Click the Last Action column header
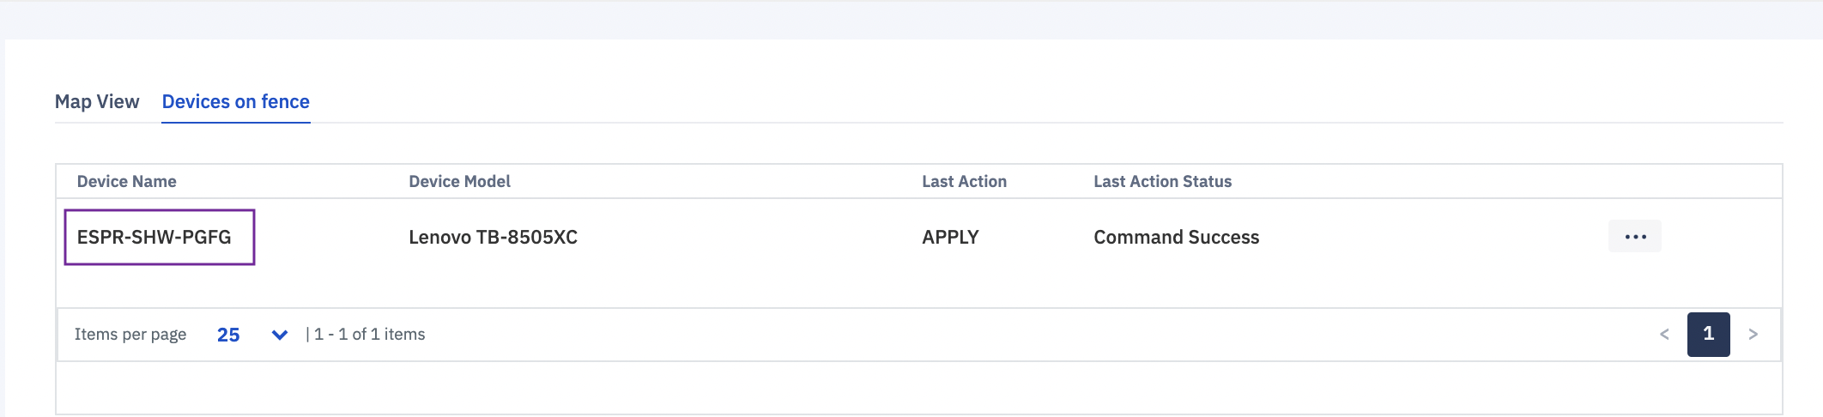Screen dimensions: 1823x417 click(965, 182)
